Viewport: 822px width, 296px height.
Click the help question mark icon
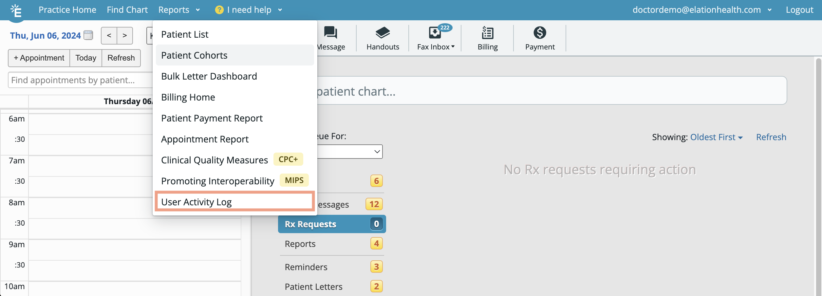coord(219,10)
